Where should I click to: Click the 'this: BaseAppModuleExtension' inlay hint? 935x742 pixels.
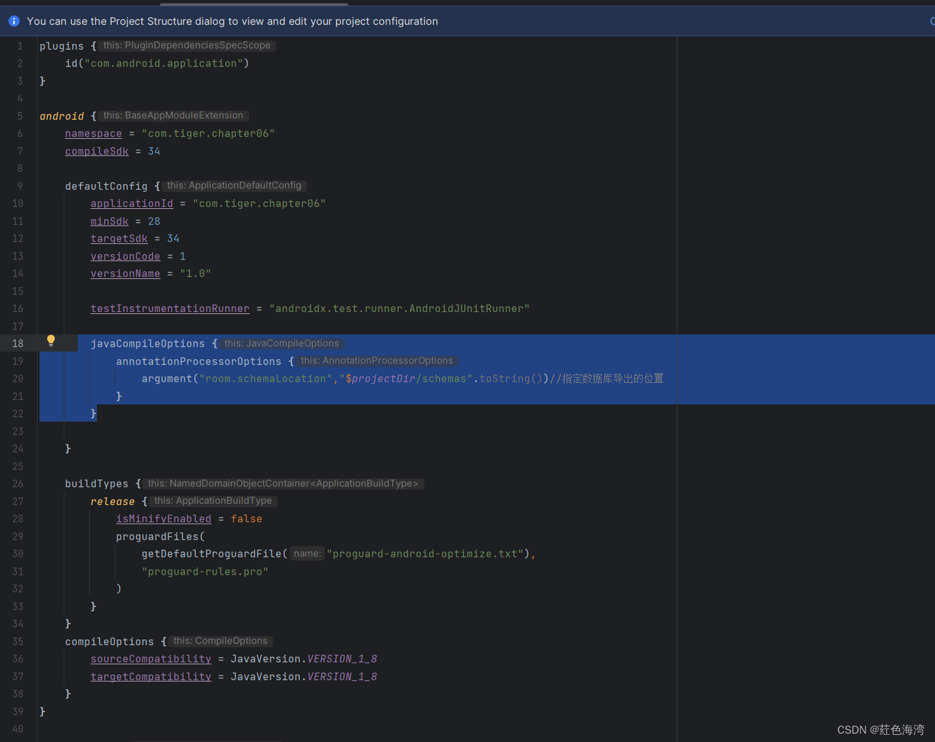click(173, 115)
